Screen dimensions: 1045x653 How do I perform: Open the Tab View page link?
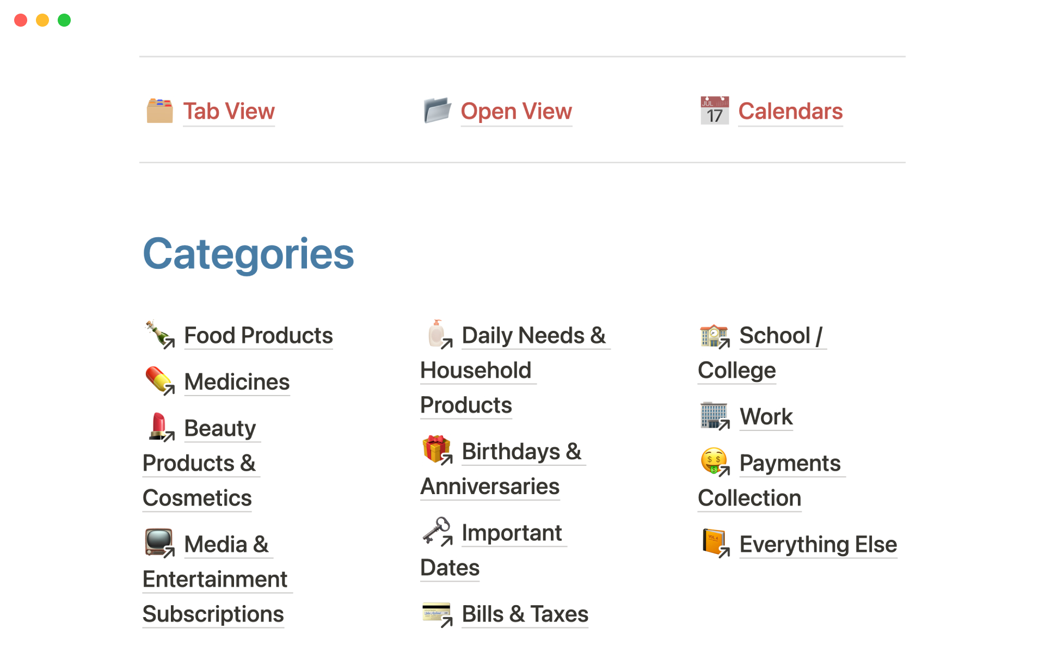click(229, 112)
